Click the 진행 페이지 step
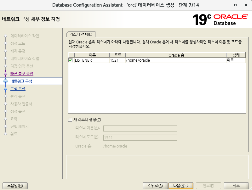Viewport: 252px width, 190px height. pos(20,126)
